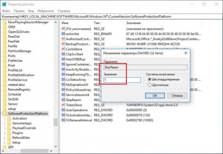
Task: Select PayloadOverride subkey in tree
Action: tap(24, 128)
